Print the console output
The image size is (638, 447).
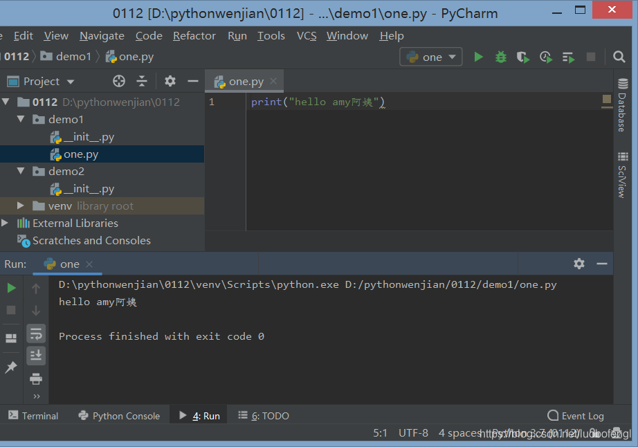click(36, 379)
